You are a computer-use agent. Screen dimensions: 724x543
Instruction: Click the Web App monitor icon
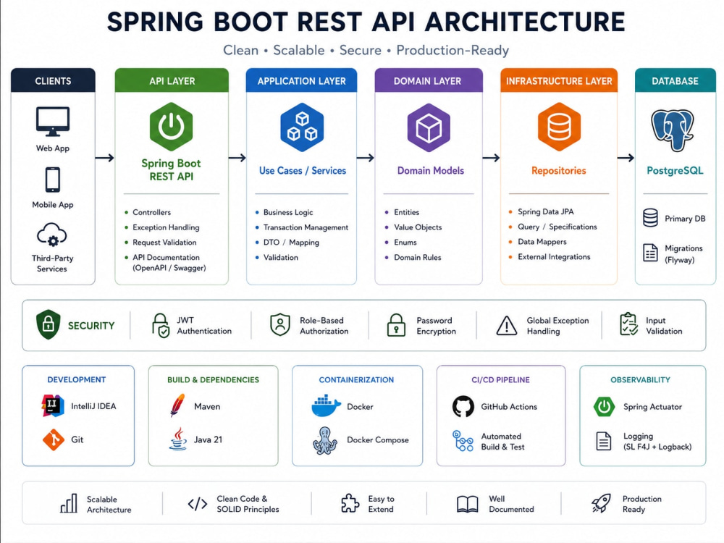point(53,122)
